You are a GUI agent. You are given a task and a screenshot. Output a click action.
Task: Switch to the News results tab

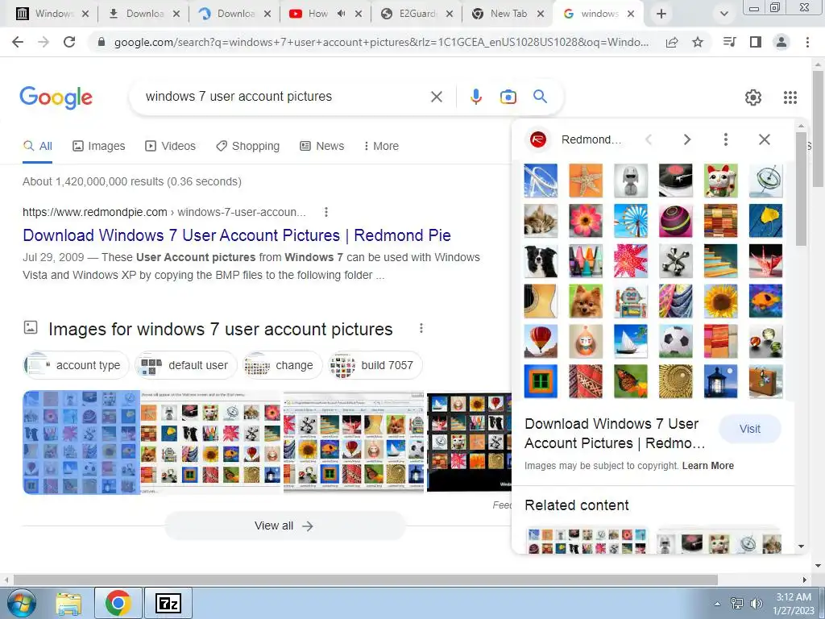click(322, 147)
